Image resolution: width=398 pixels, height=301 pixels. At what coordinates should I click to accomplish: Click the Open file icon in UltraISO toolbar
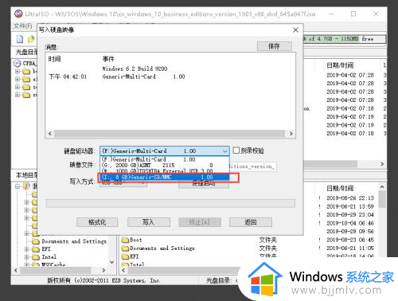coord(31,39)
